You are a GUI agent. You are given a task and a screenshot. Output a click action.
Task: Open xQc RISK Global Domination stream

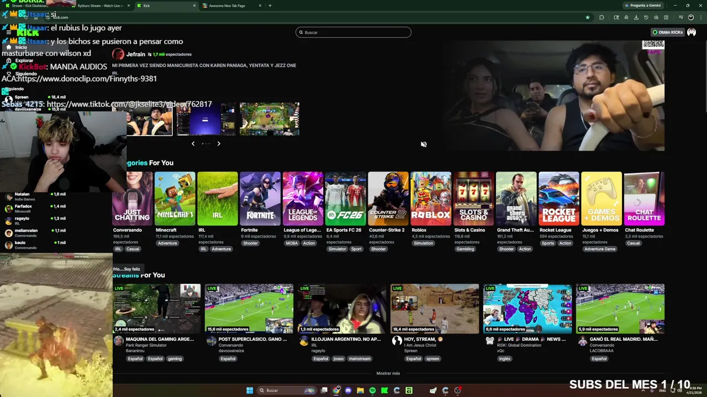pyautogui.click(x=527, y=309)
